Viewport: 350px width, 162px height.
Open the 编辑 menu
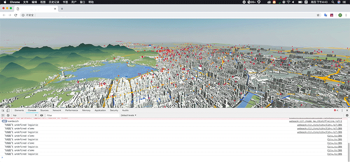tap(34, 2)
